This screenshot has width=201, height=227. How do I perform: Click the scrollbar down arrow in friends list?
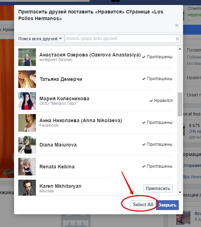pyautogui.click(x=180, y=192)
